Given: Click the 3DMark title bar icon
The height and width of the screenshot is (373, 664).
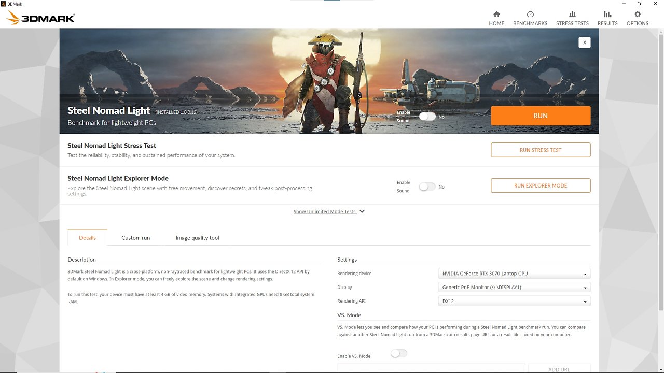Looking at the screenshot, I should click(4, 3).
